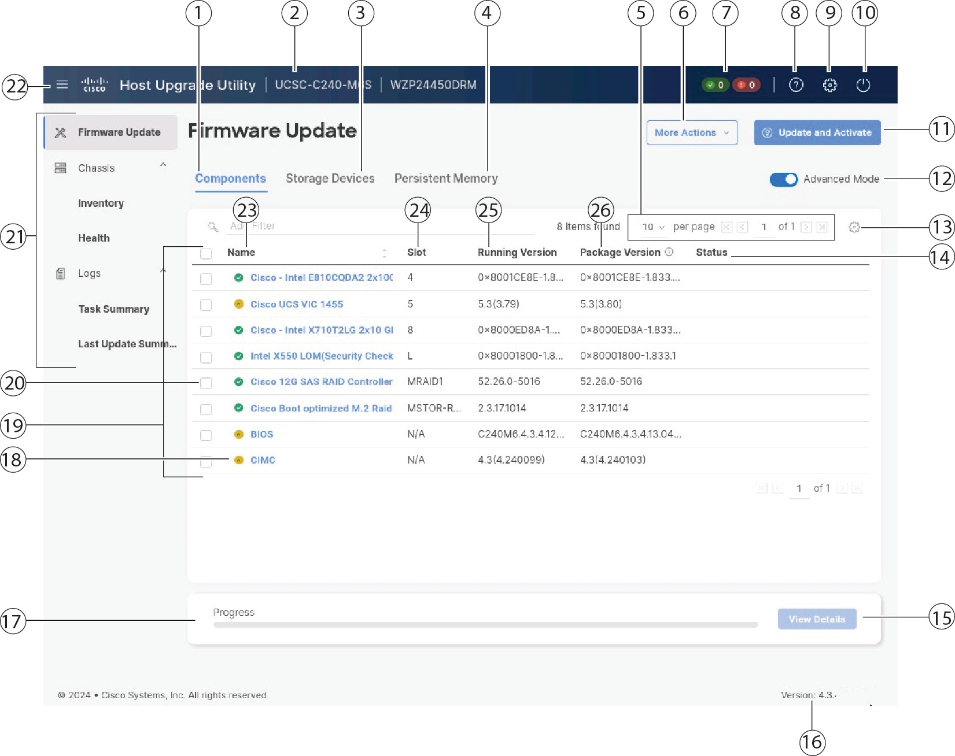The image size is (955, 756).
Task: Click the Progress bar
Action: (x=485, y=625)
